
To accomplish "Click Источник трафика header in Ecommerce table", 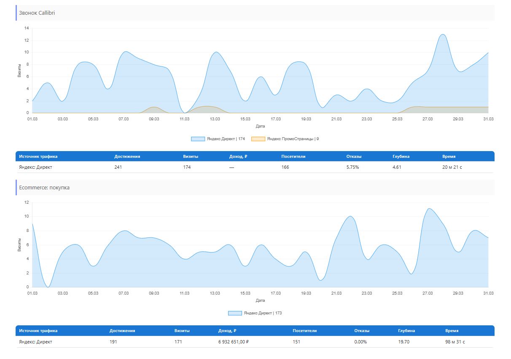I will click(x=38, y=331).
